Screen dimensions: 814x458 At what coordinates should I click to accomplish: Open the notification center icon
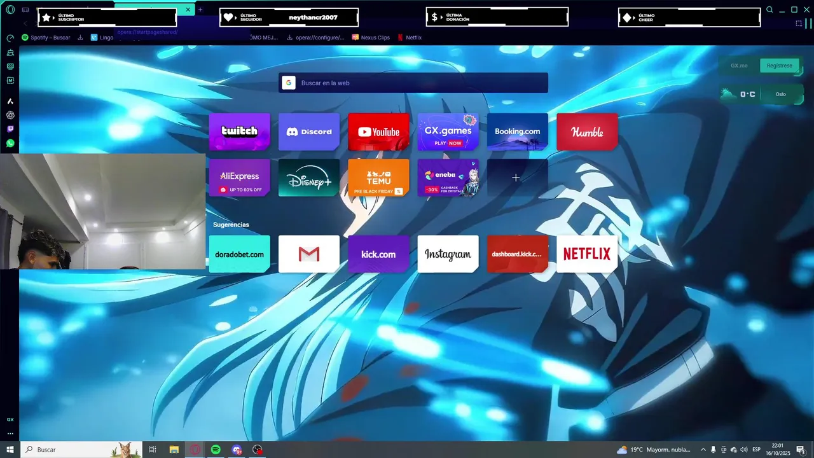tap(801, 450)
